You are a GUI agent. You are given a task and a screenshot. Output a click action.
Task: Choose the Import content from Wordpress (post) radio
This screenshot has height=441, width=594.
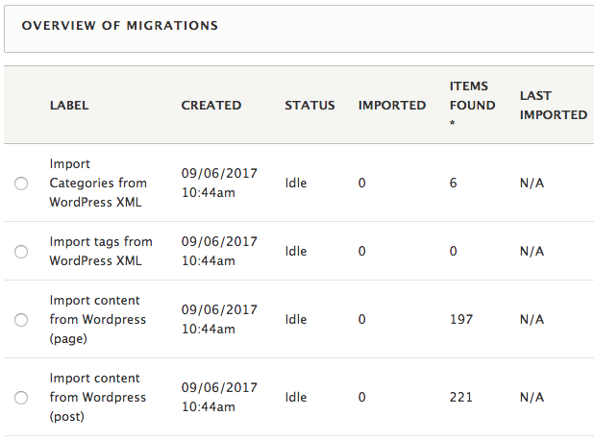[21, 398]
